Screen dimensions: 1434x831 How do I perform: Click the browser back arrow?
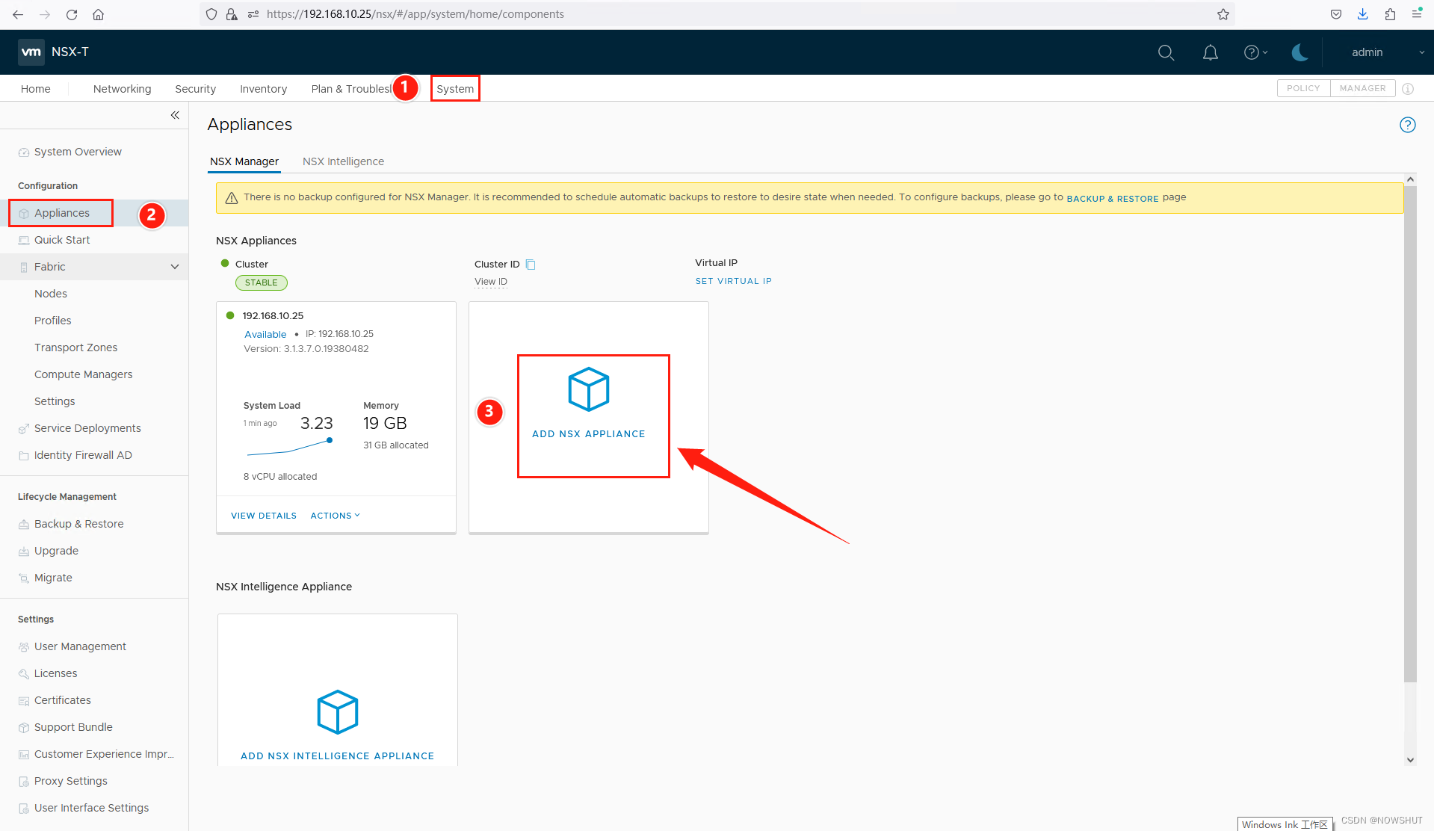click(x=18, y=14)
